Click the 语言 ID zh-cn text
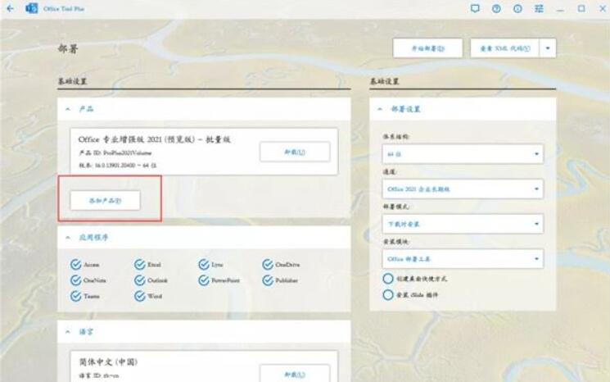Screen dimensions: 610x382 click(x=99, y=375)
